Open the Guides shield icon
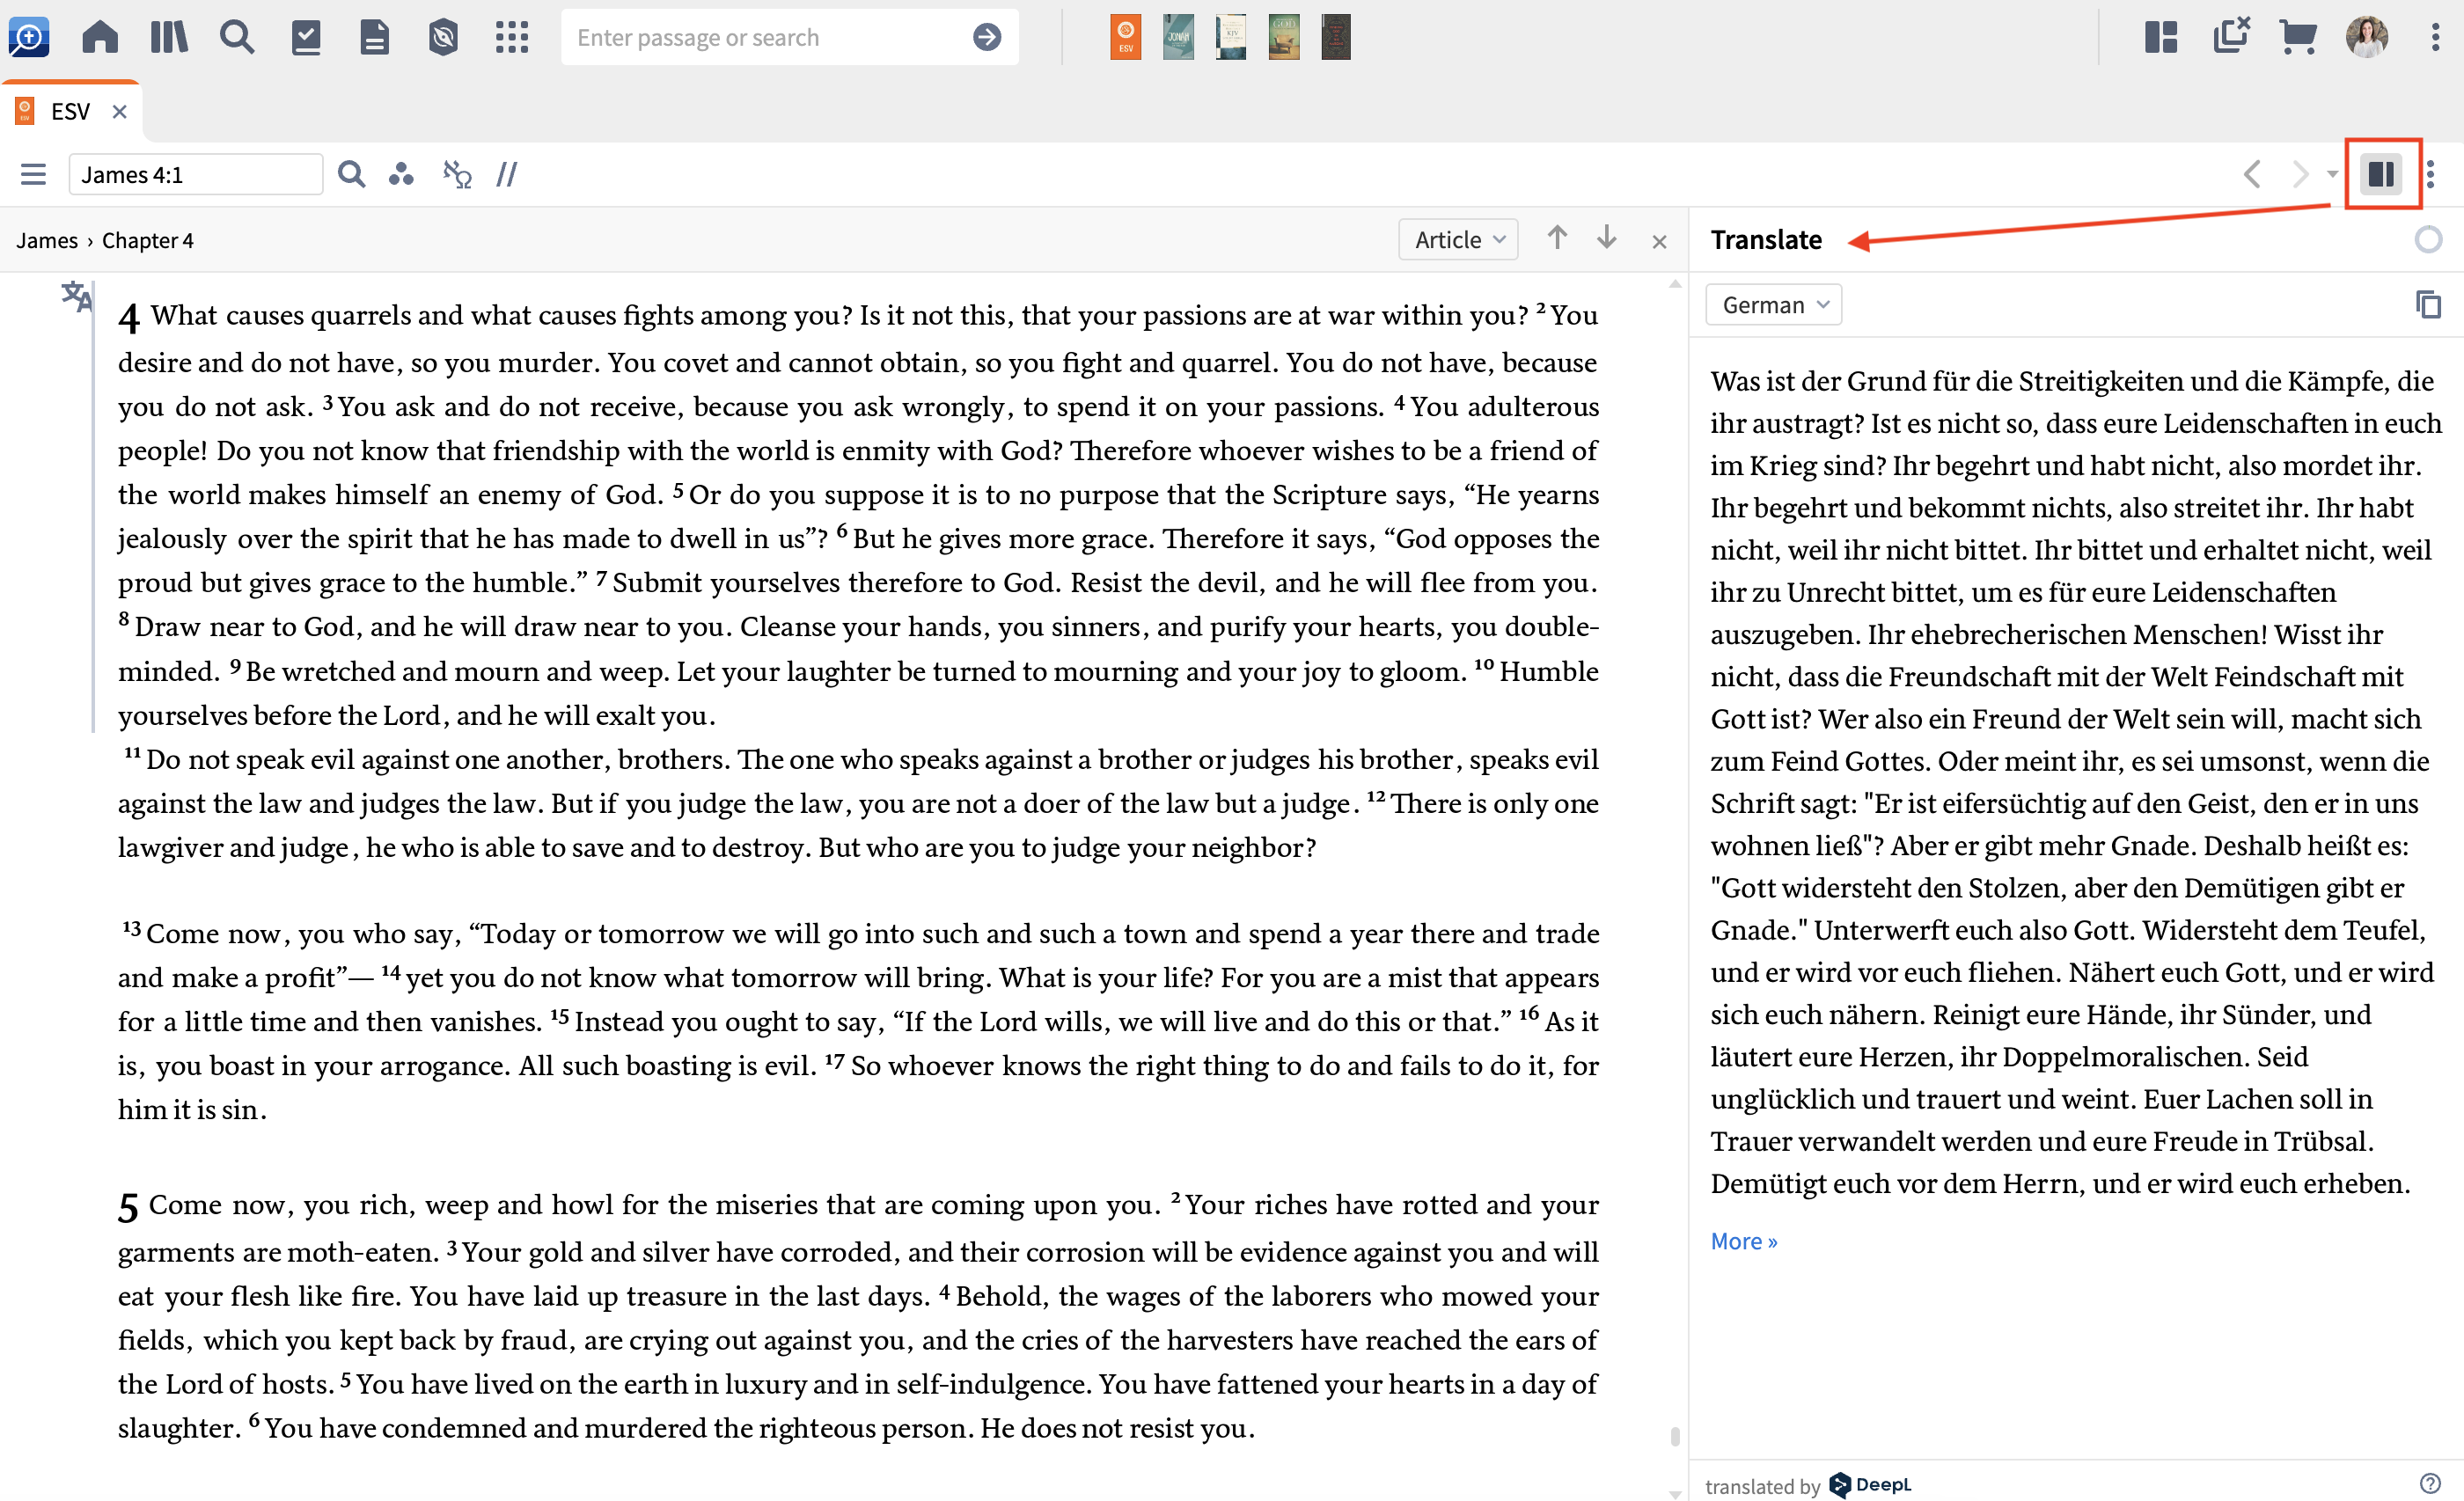Screen dimensions: 2464x1501 pos(443,38)
